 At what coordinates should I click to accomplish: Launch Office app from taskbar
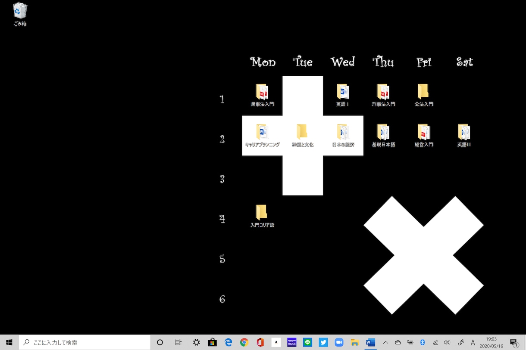[260, 342]
